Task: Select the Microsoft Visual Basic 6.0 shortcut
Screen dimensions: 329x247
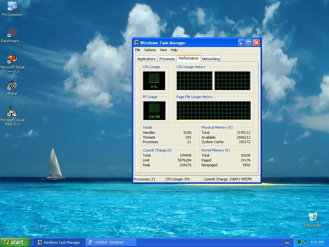Action: tap(12, 116)
